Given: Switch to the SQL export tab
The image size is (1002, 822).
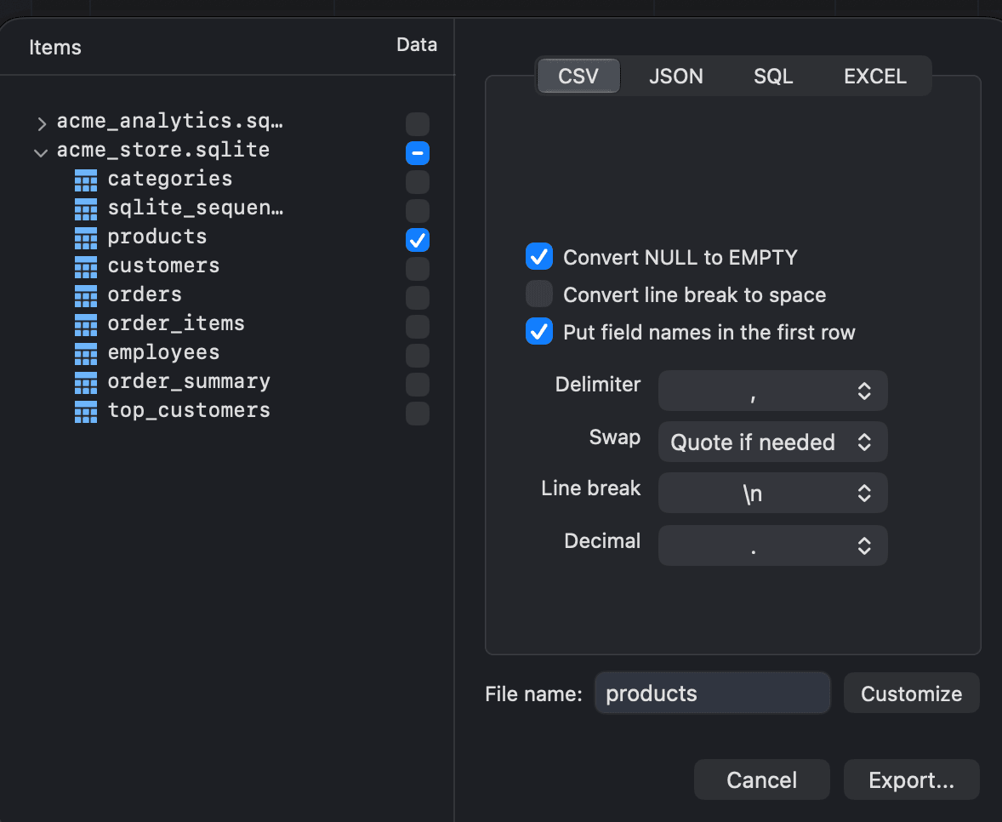Looking at the screenshot, I should pos(773,76).
